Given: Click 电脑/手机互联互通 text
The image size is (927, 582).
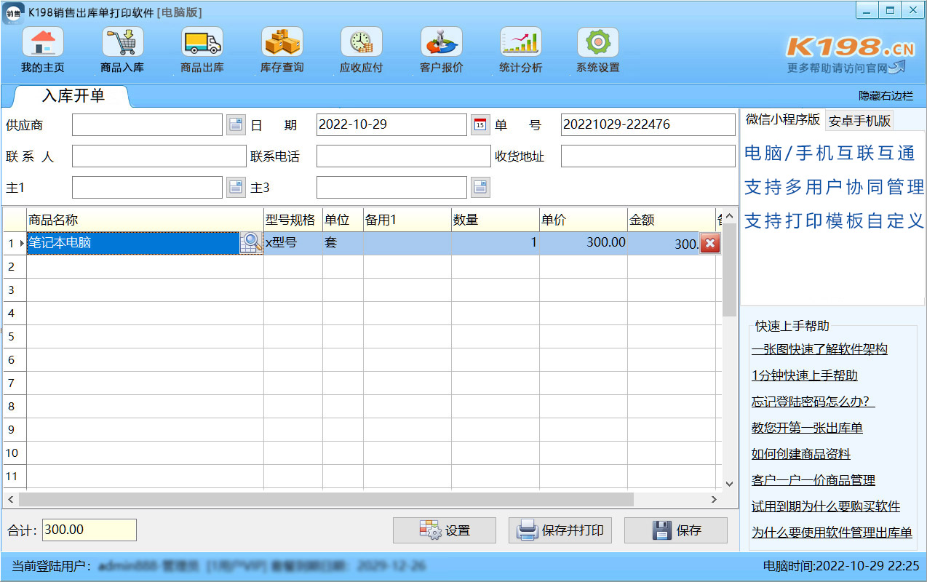Looking at the screenshot, I should click(829, 153).
